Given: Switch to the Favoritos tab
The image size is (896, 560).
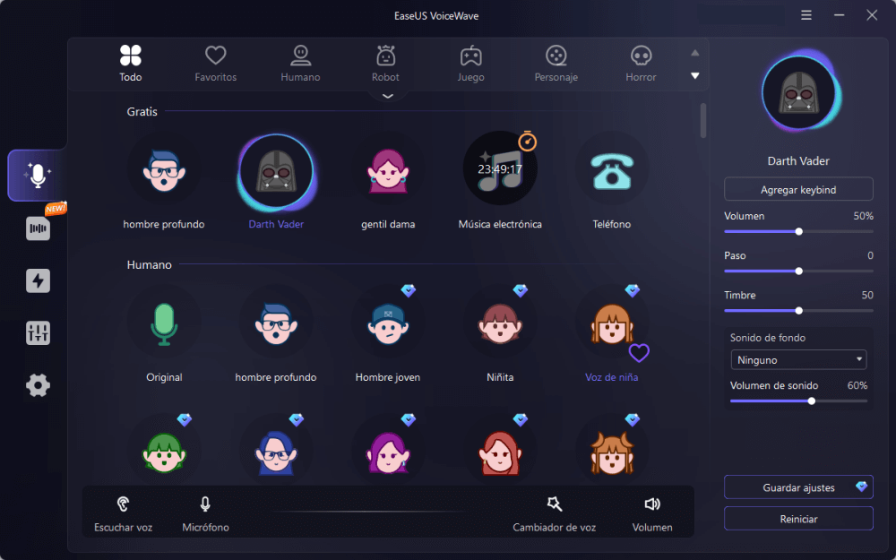Looking at the screenshot, I should (215, 64).
